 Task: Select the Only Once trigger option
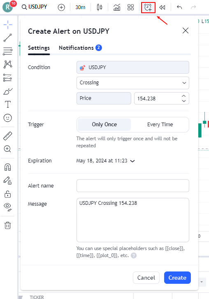click(104, 125)
